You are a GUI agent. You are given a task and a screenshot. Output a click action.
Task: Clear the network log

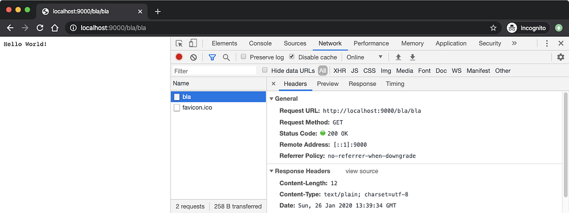click(x=193, y=57)
